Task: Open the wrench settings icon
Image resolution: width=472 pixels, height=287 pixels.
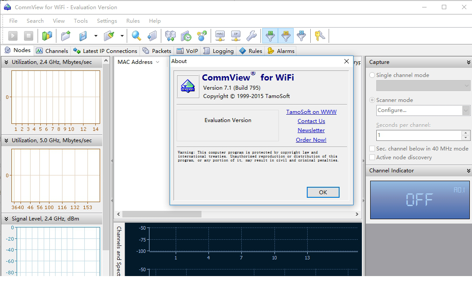Action: point(251,36)
